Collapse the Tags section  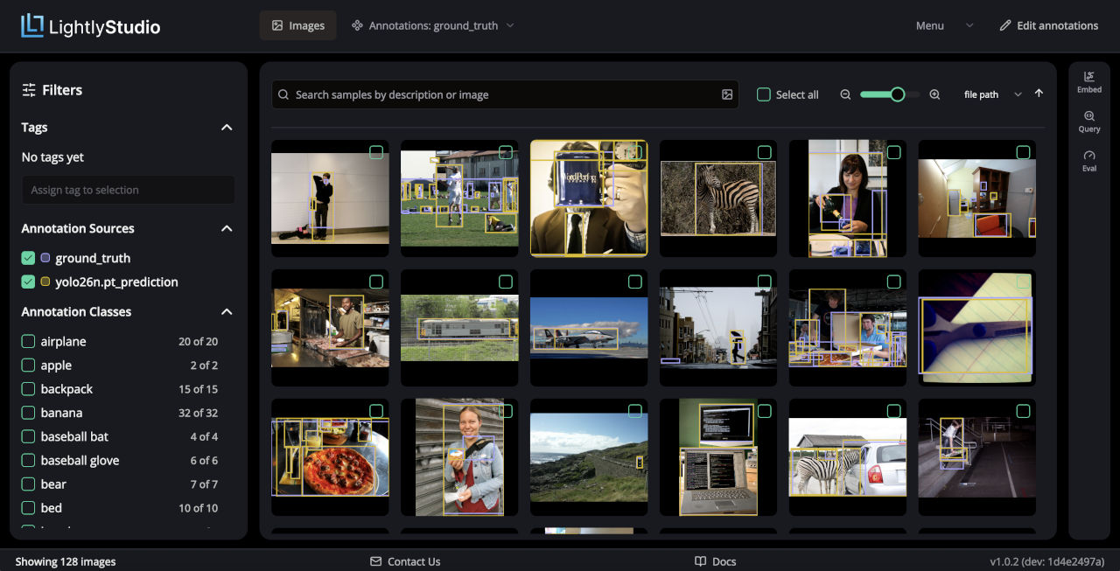click(x=227, y=128)
